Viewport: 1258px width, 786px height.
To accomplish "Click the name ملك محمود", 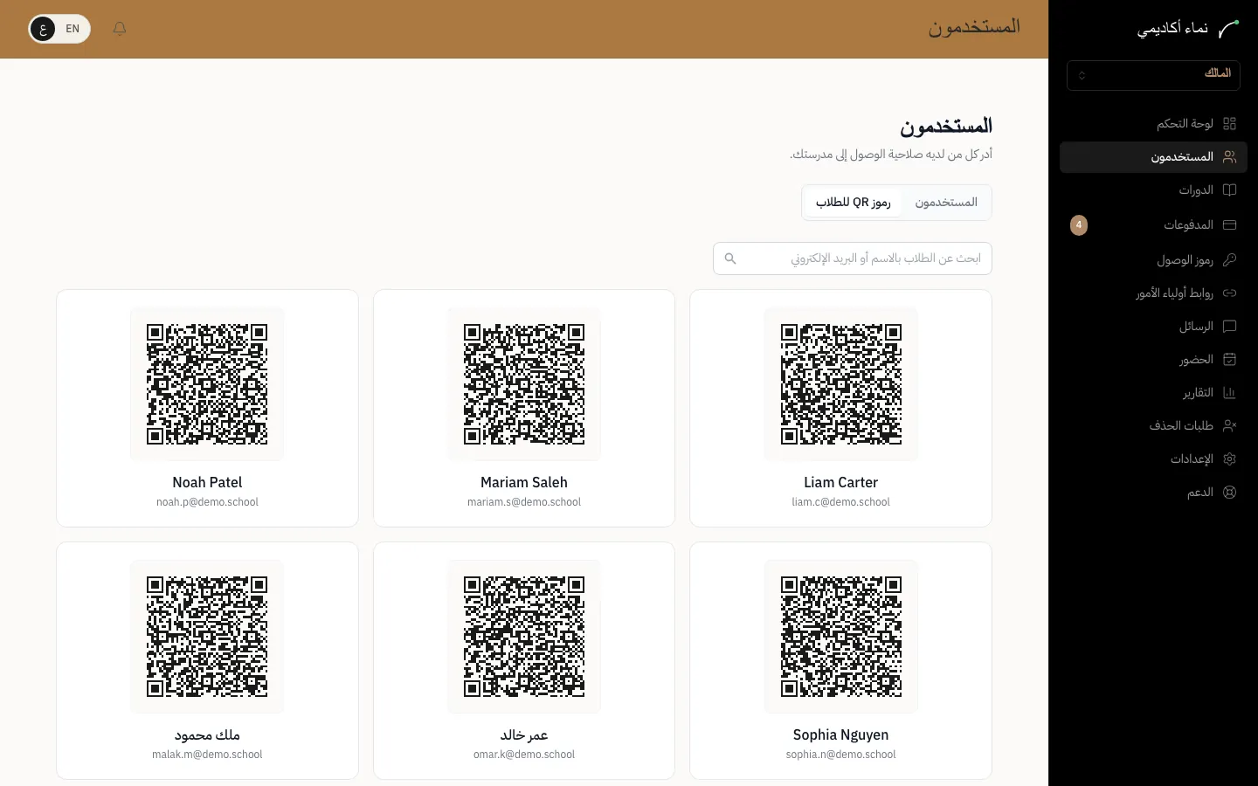I will [x=207, y=735].
